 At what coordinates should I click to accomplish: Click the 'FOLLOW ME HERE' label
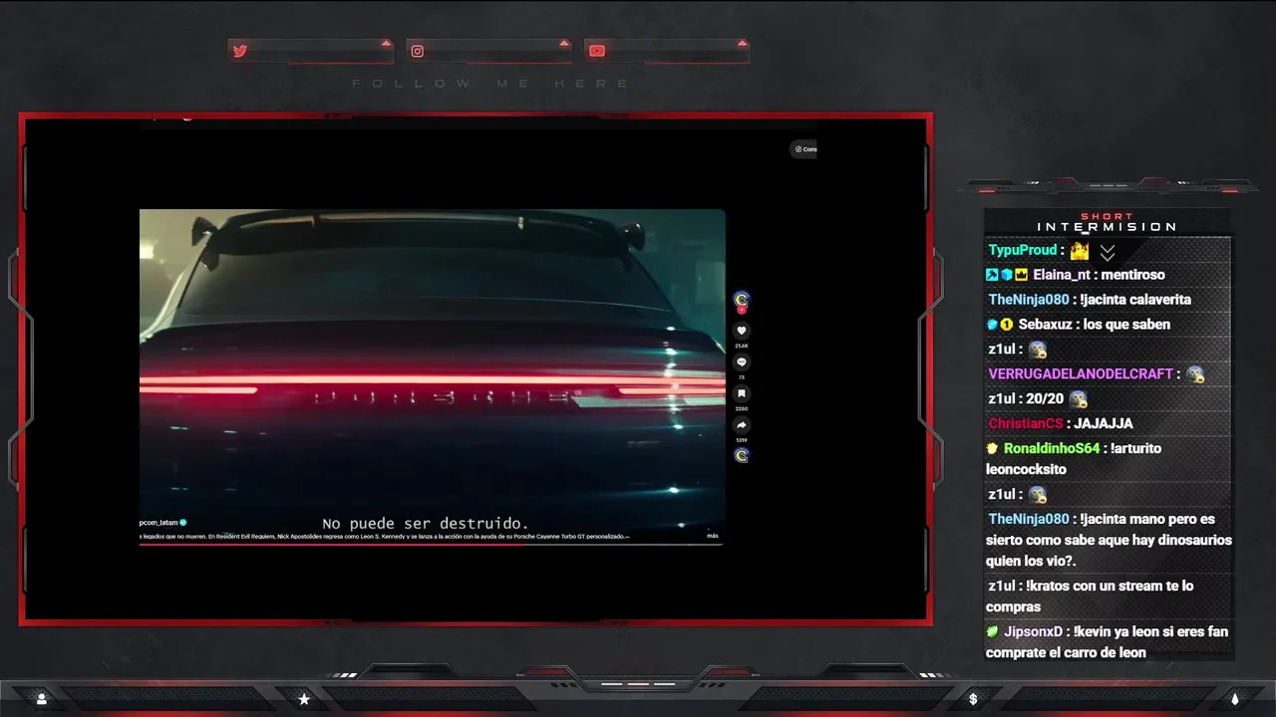[492, 84]
